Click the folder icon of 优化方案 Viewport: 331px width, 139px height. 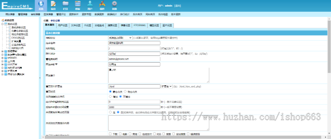[x=6, y=64]
